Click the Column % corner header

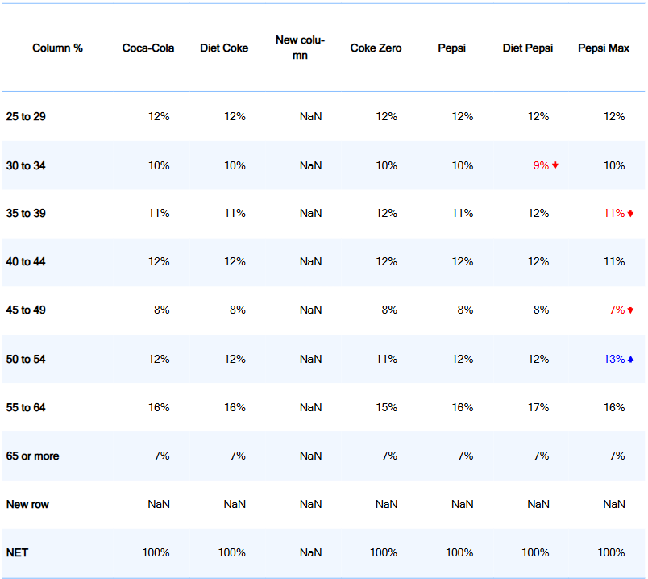[57, 48]
